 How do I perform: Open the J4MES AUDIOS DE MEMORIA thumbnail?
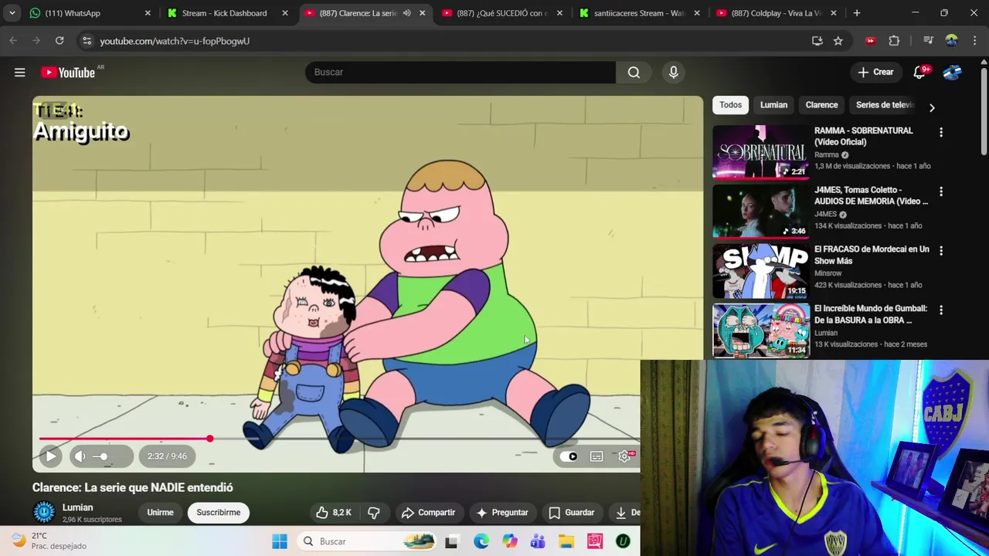click(x=761, y=211)
